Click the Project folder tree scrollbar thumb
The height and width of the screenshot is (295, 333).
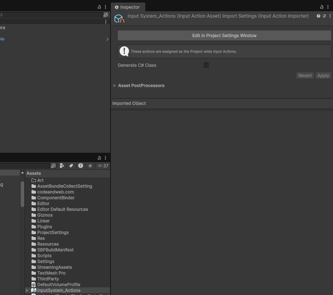click(22, 194)
